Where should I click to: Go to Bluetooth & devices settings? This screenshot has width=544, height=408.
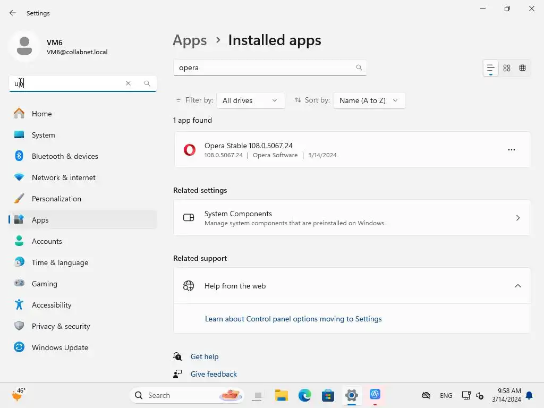[65, 156]
